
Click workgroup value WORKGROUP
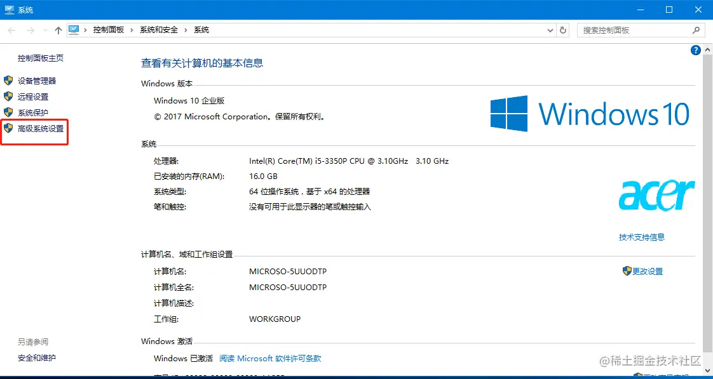pos(275,319)
